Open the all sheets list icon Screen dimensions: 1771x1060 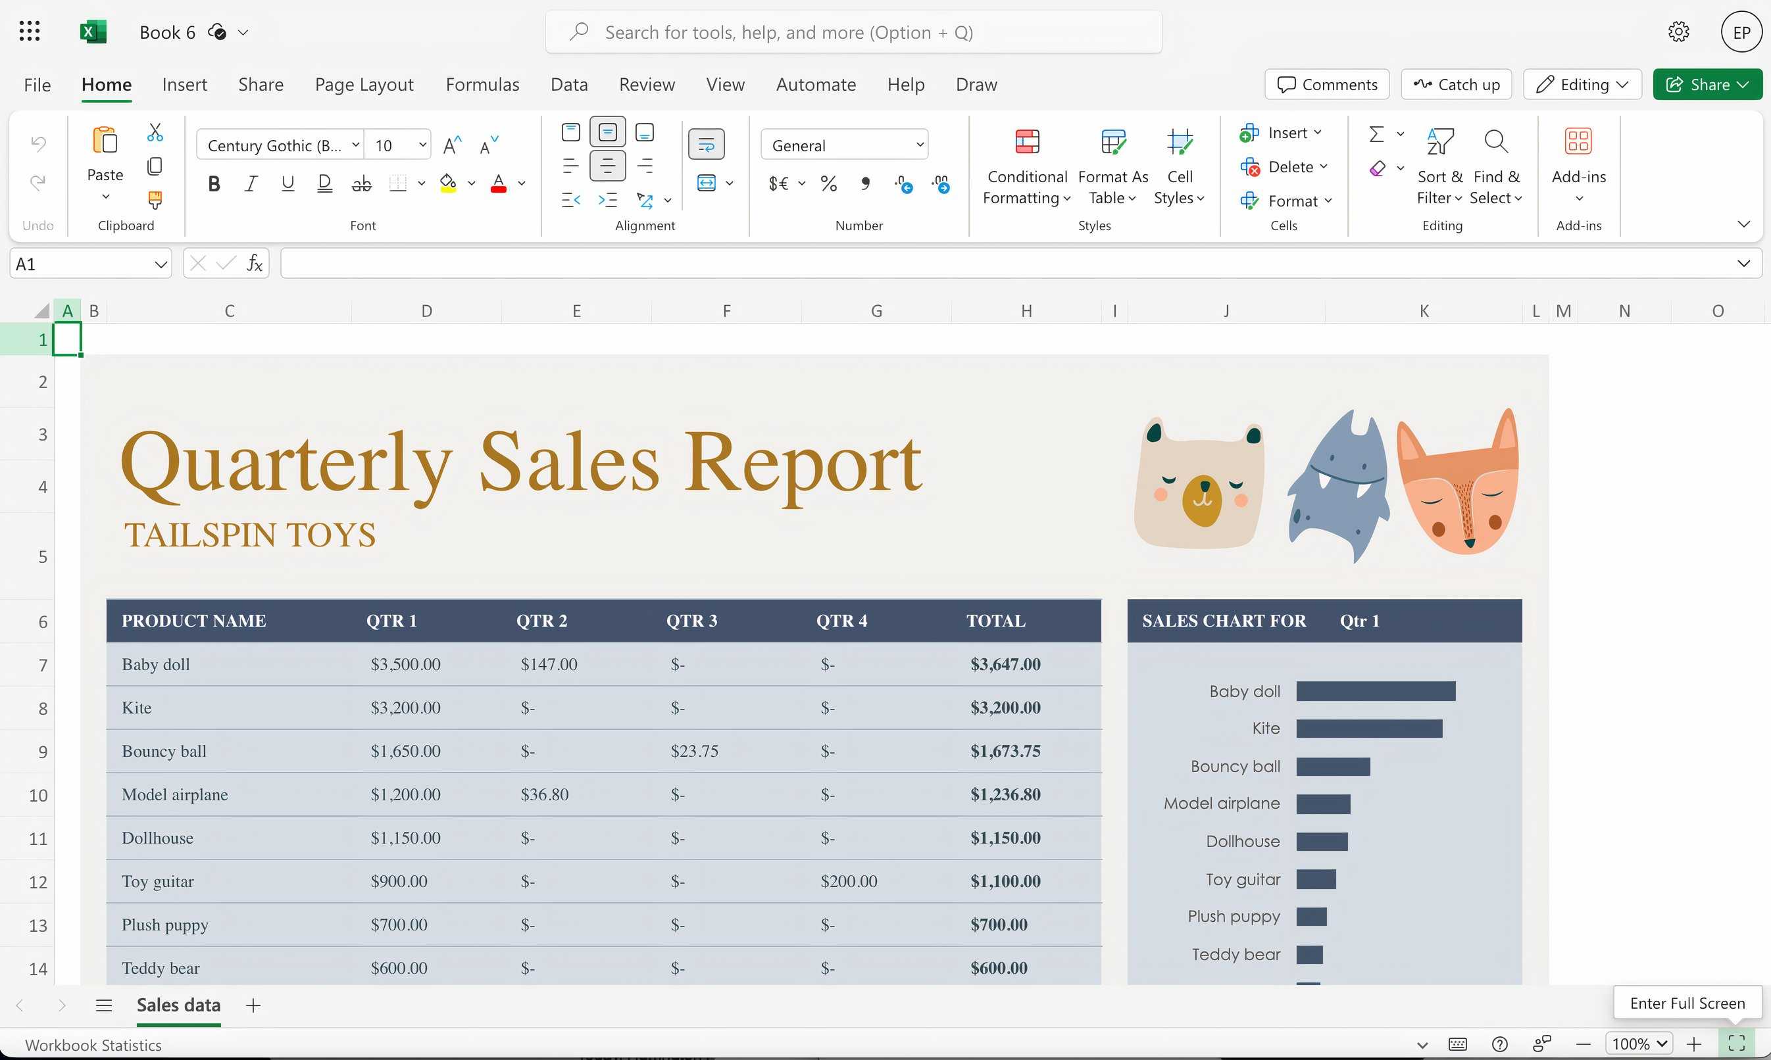(x=103, y=1005)
